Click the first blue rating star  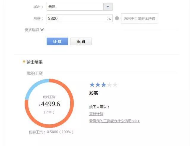pos(92,85)
